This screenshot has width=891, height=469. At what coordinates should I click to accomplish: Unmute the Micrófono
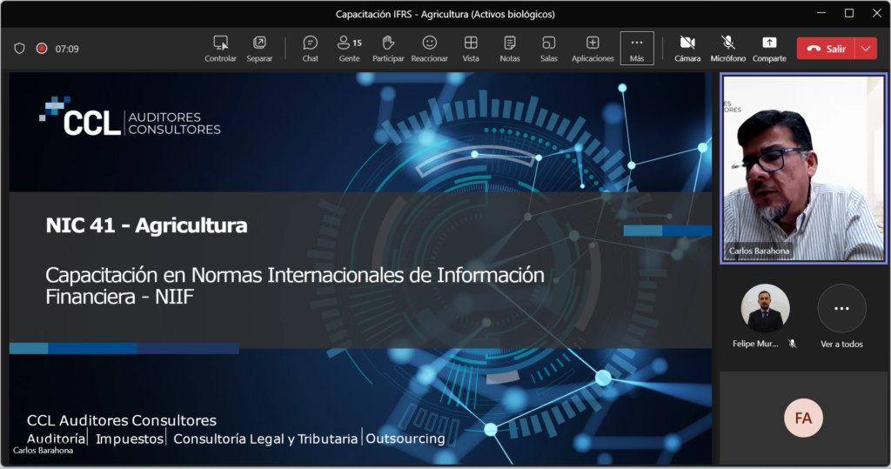click(728, 49)
